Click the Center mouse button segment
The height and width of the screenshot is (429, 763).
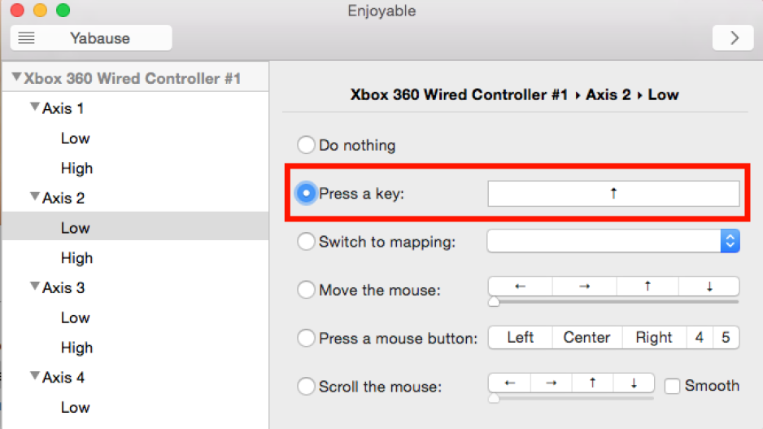click(x=586, y=338)
